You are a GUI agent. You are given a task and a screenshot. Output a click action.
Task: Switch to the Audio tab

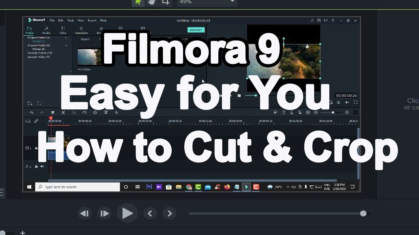[x=46, y=30]
